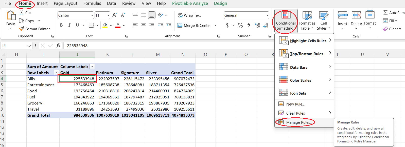
Task: Open the Format cells menu
Action: coord(370,20)
